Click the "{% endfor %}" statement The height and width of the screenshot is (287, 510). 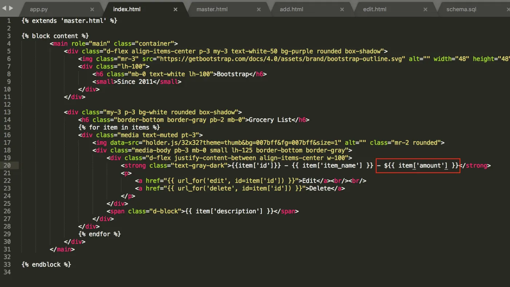pos(99,234)
